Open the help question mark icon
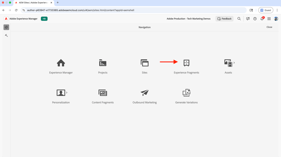The height and width of the screenshot is (157, 281). [255, 19]
